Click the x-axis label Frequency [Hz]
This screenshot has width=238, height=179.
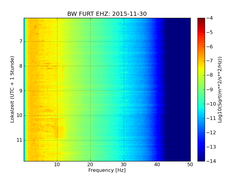point(107,170)
